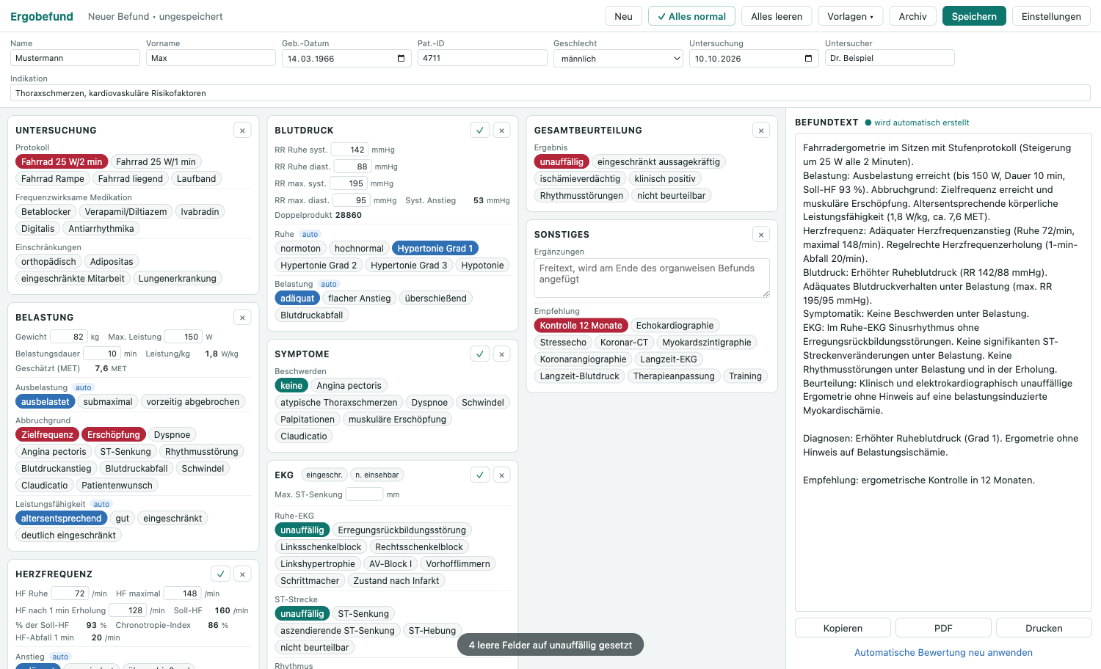The width and height of the screenshot is (1101, 669).
Task: Click the Speichern button
Action: pyautogui.click(x=974, y=16)
